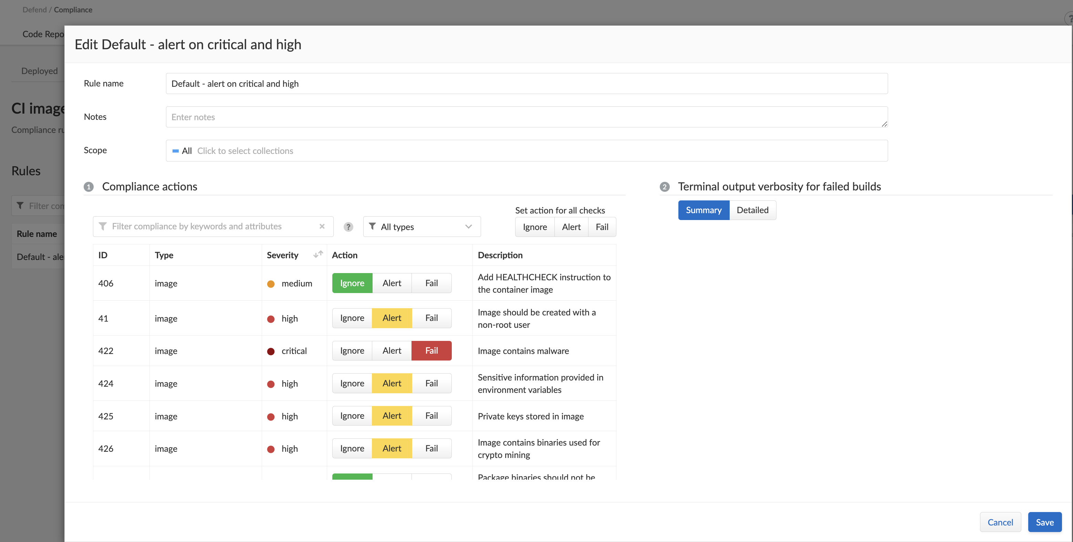Set rule 424 action to Ignore

(352, 383)
